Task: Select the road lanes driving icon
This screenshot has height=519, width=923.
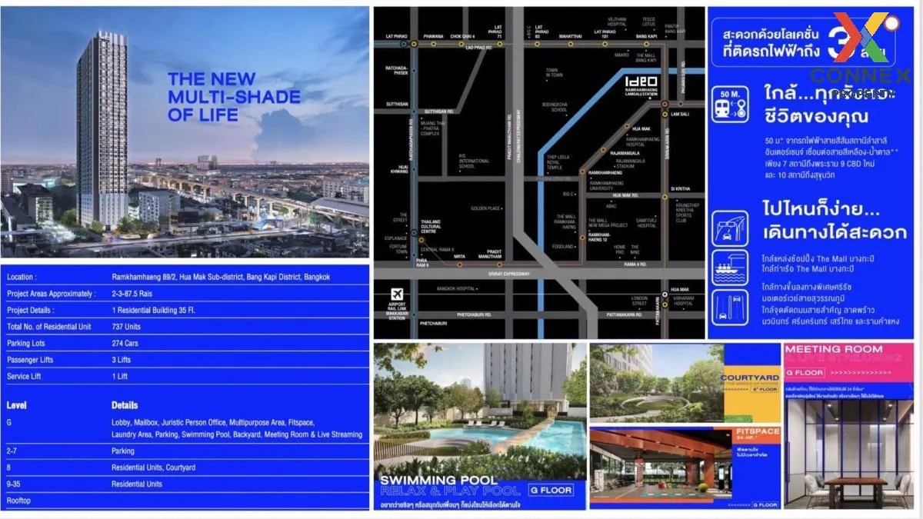Action: (x=729, y=306)
